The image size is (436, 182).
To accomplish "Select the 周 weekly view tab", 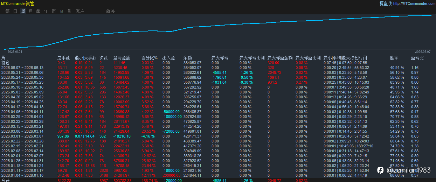I will (23, 11).
